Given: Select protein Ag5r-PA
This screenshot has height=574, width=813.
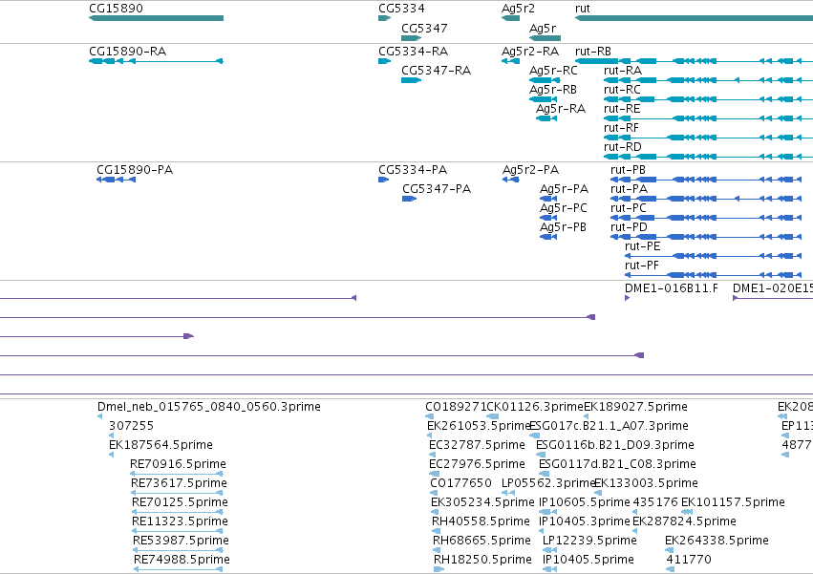Looking at the screenshot, I should point(564,189).
